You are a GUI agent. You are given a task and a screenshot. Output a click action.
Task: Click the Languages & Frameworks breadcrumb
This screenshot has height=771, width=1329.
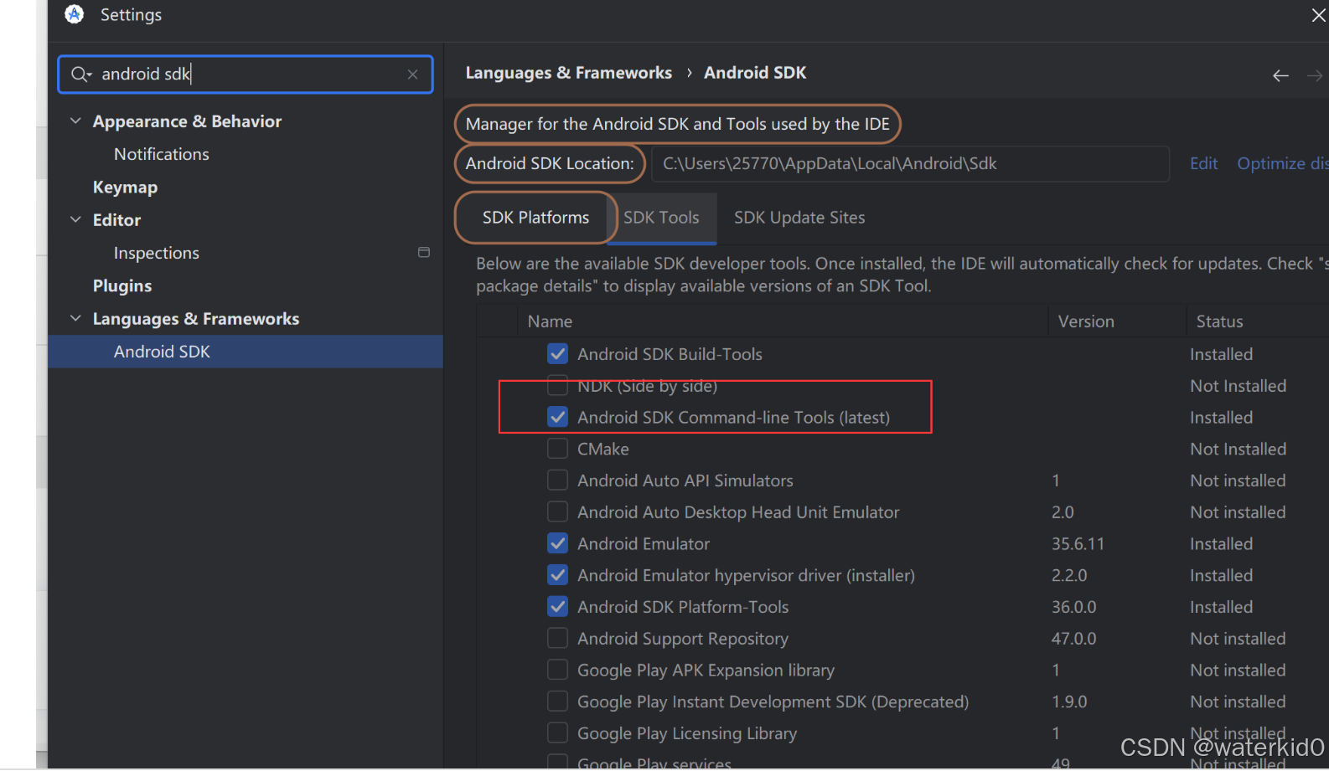568,73
